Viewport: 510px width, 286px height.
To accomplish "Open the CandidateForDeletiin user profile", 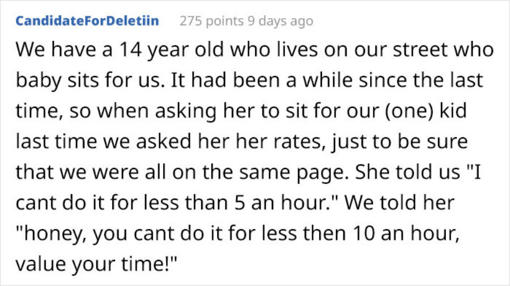I will (x=87, y=21).
